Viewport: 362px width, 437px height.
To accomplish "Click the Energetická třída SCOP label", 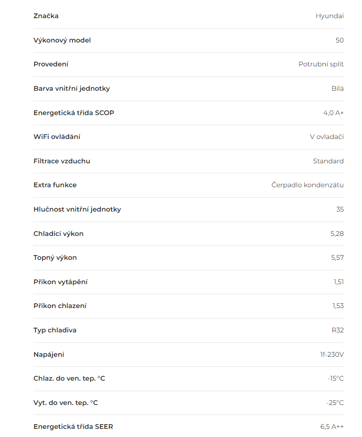I will tap(74, 113).
